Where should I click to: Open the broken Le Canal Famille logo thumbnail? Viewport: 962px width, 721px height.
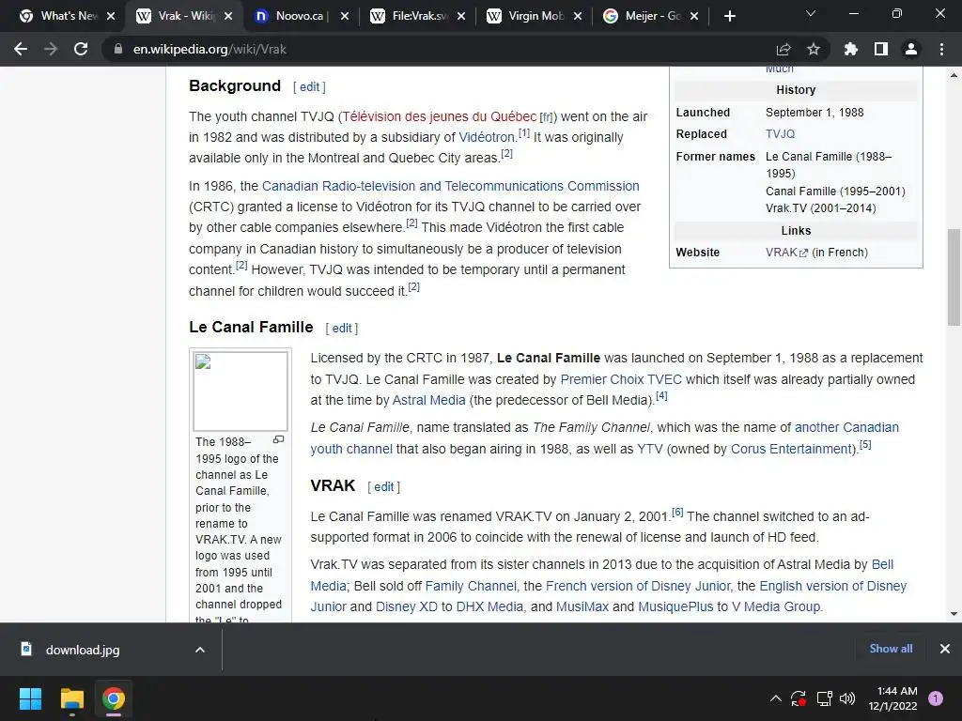coord(240,391)
